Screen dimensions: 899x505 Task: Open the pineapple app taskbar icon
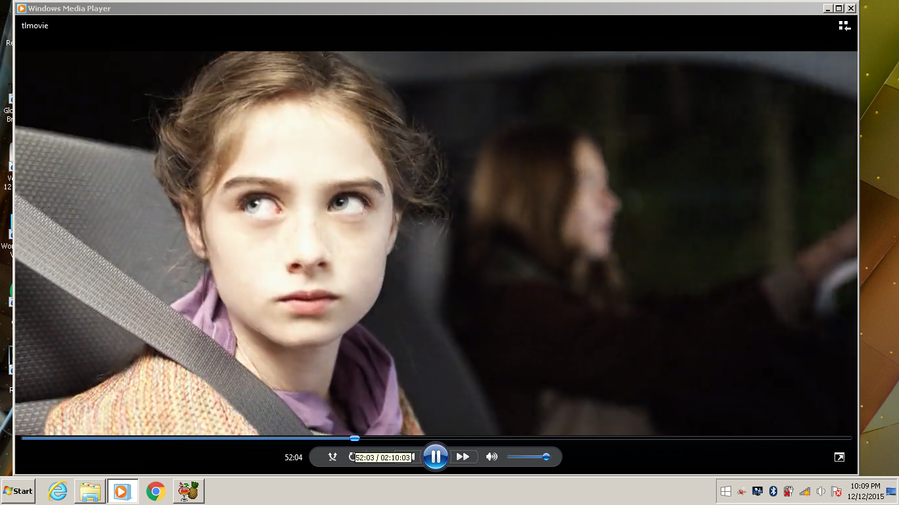(x=188, y=491)
